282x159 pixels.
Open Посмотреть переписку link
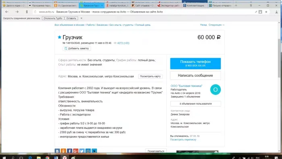[183, 140]
